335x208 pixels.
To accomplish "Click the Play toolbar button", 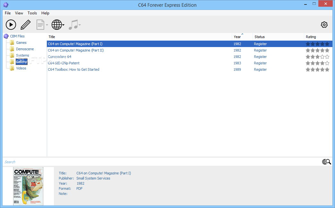I will tap(11, 25).
